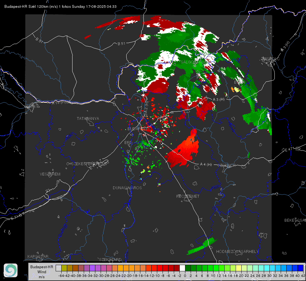Pick the yellow swatch between 18 and 20

click(239, 268)
